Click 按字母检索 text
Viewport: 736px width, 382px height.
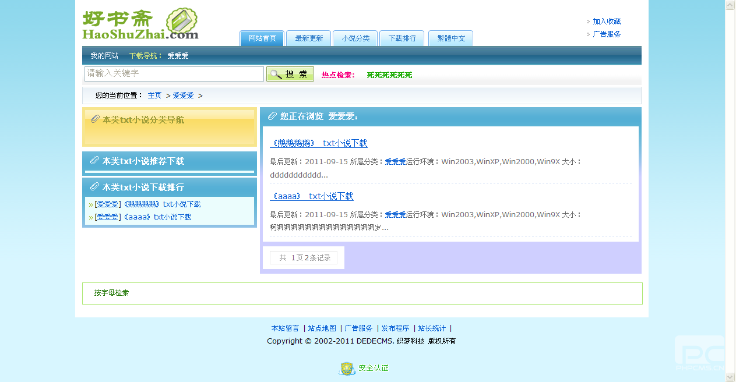[x=112, y=293]
